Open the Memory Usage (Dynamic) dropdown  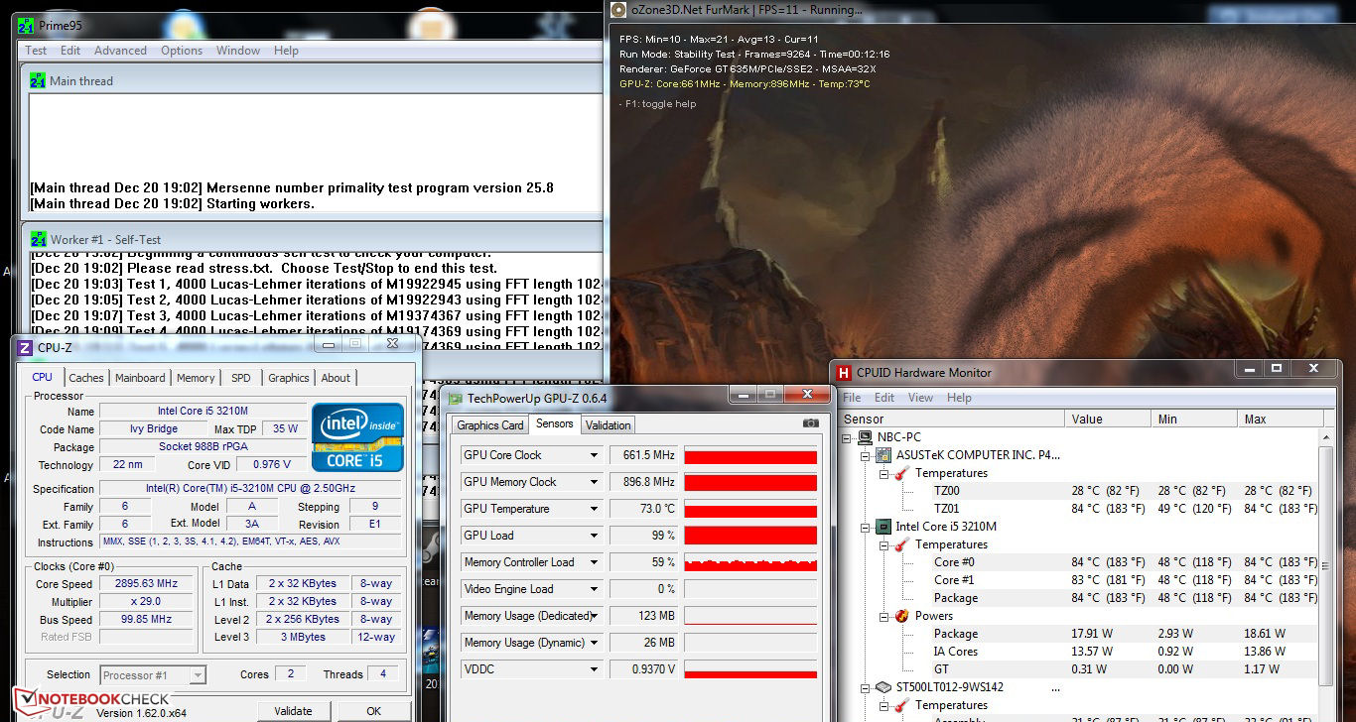click(x=595, y=643)
